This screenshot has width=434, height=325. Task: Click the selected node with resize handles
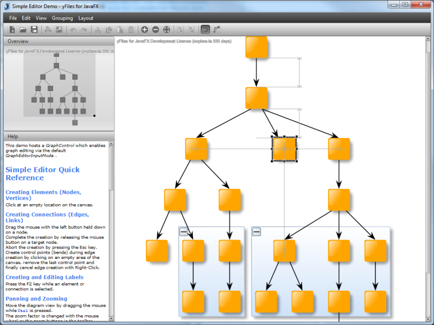[x=284, y=149]
